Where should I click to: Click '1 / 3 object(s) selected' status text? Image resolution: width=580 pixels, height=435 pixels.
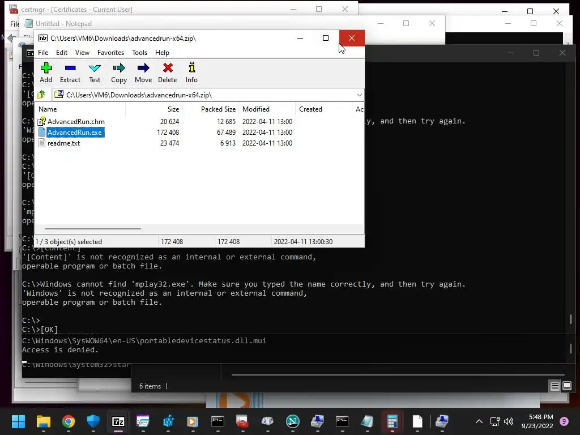69,241
